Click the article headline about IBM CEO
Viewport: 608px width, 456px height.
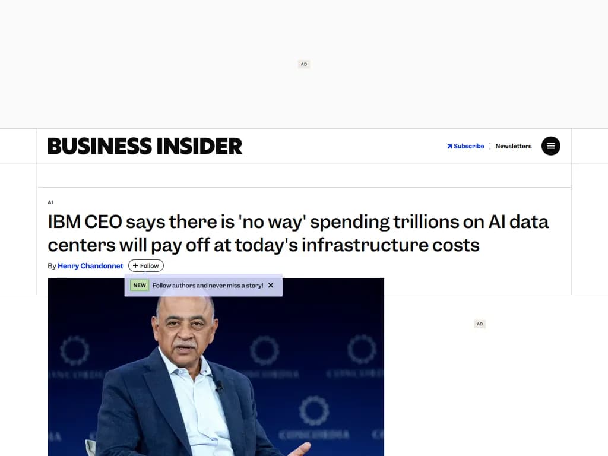(297, 233)
